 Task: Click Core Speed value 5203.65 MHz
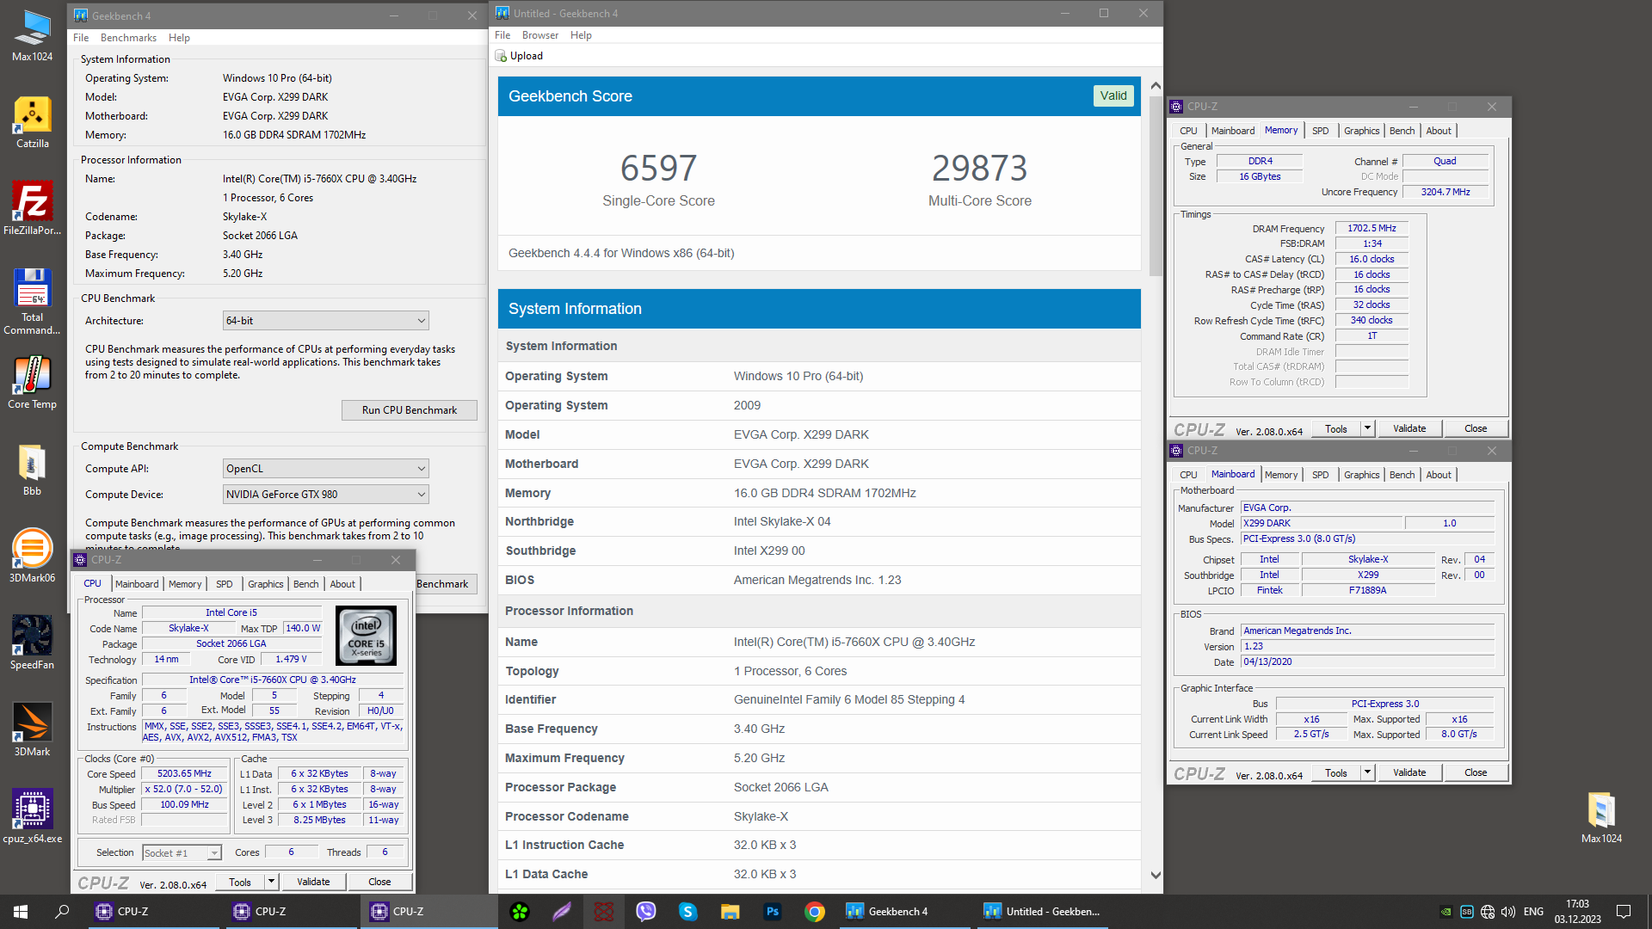click(x=184, y=774)
